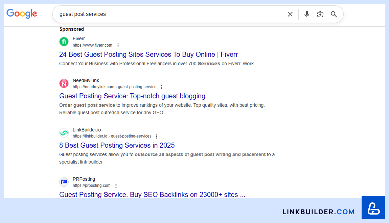
Task: Open 'Guest Posting Service. Buy SEO Backlinks' link
Action: point(152,195)
